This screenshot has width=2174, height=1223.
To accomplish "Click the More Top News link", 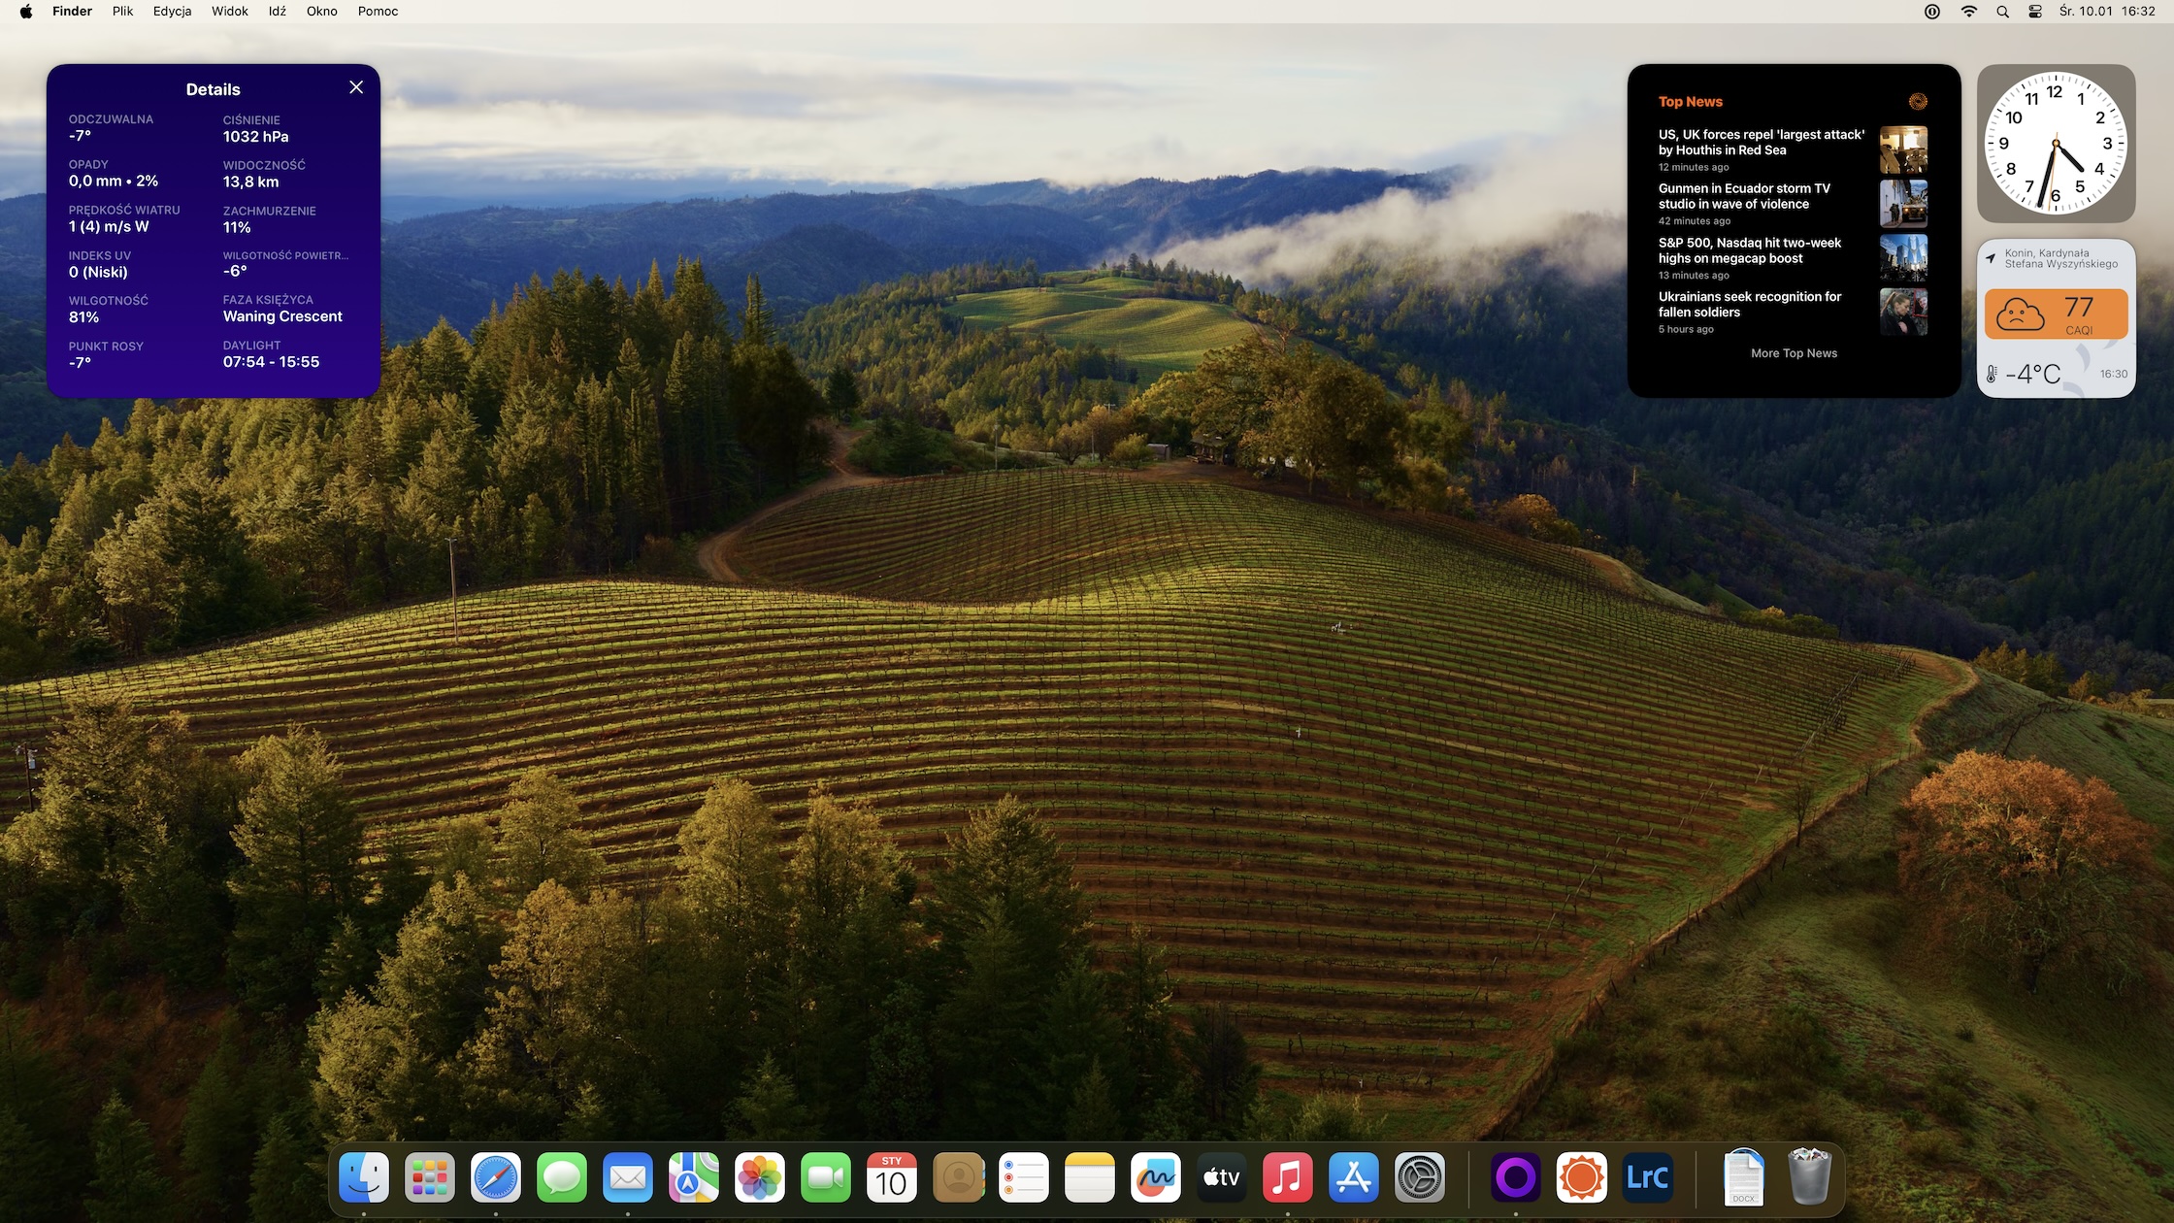I will tap(1794, 352).
